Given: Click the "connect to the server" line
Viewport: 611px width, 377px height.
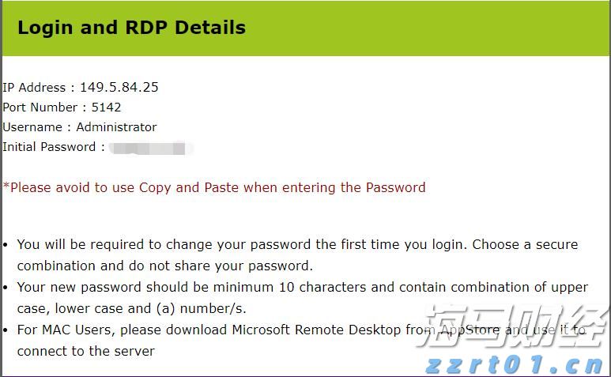Looking at the screenshot, I should pyautogui.click(x=85, y=350).
